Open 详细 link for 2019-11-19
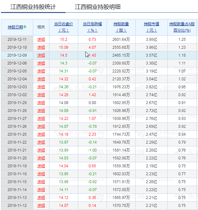This screenshot has height=210, width=198. (41, 166)
